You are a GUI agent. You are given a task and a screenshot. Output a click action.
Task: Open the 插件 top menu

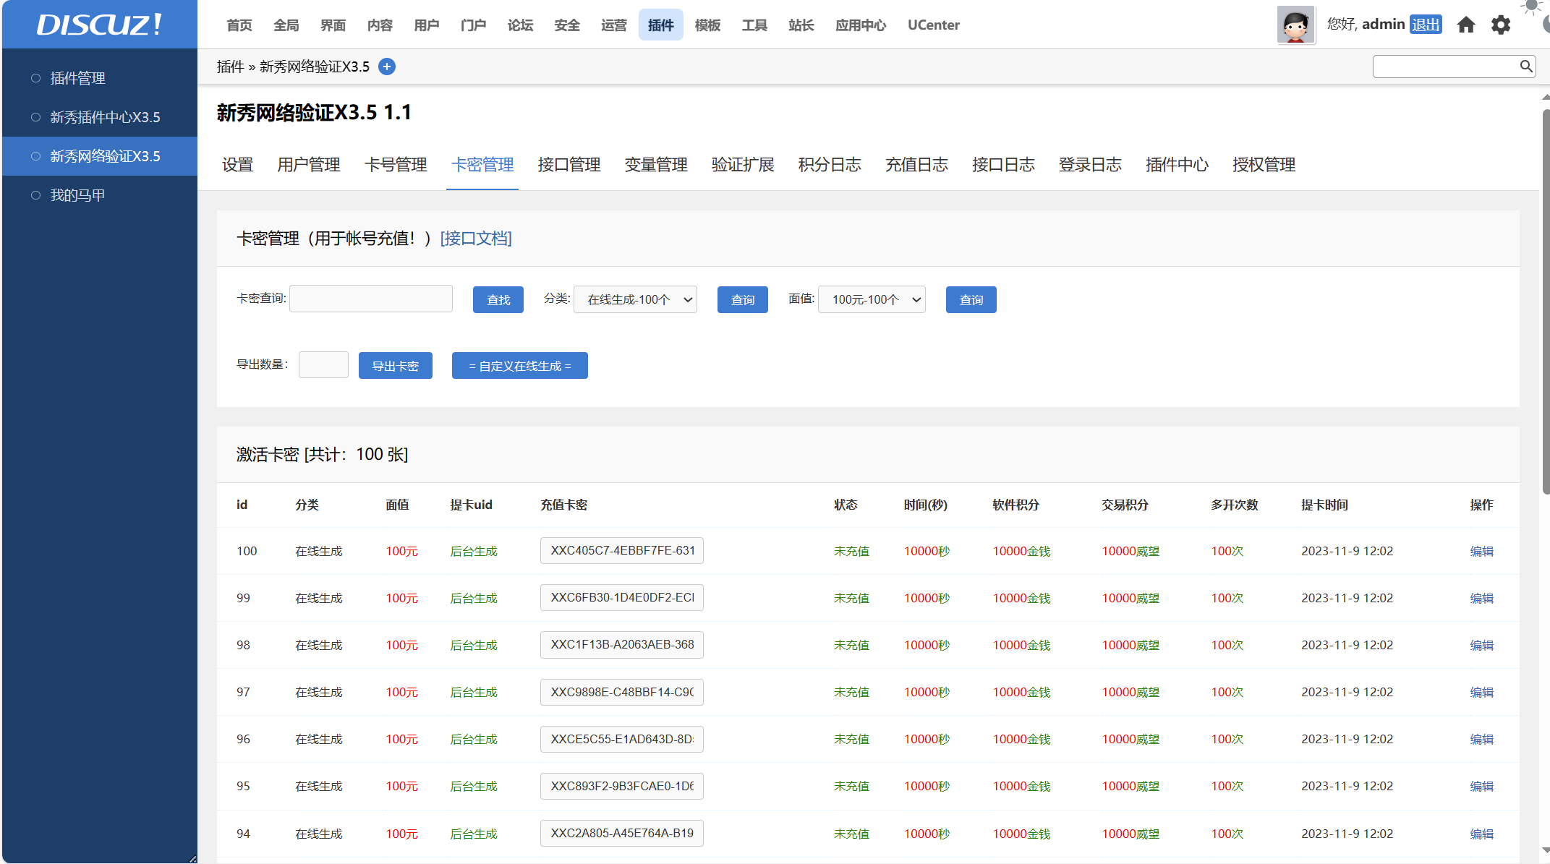tap(661, 25)
